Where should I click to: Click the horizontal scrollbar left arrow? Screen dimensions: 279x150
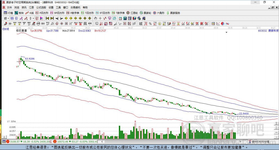pos(102,142)
